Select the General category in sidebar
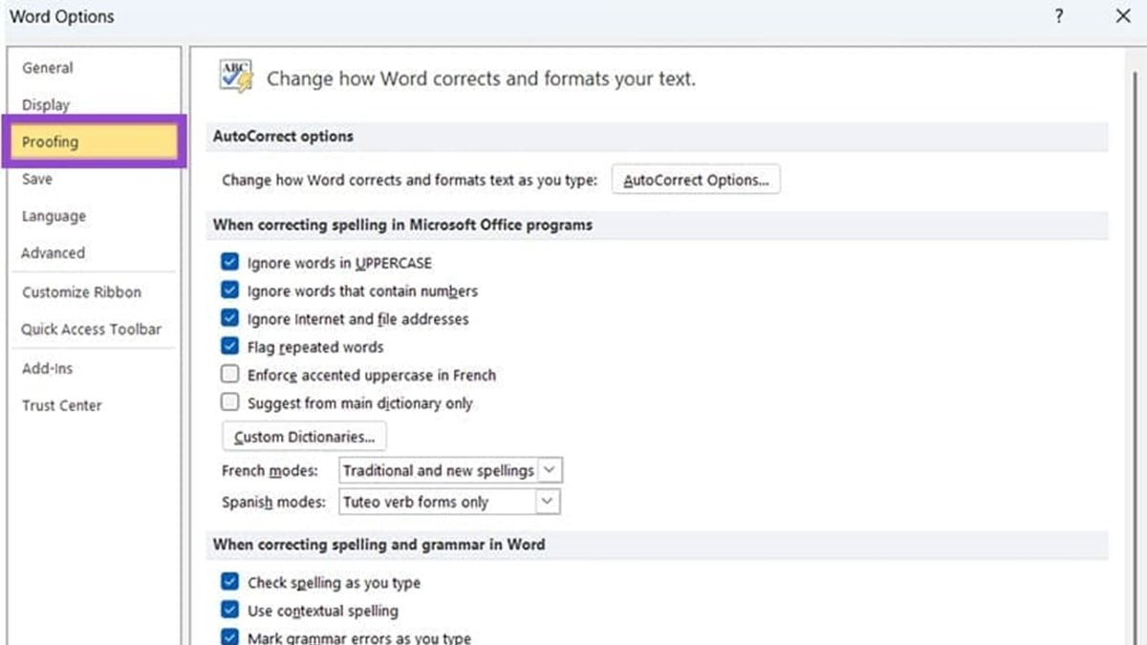This screenshot has width=1147, height=645. click(x=48, y=68)
